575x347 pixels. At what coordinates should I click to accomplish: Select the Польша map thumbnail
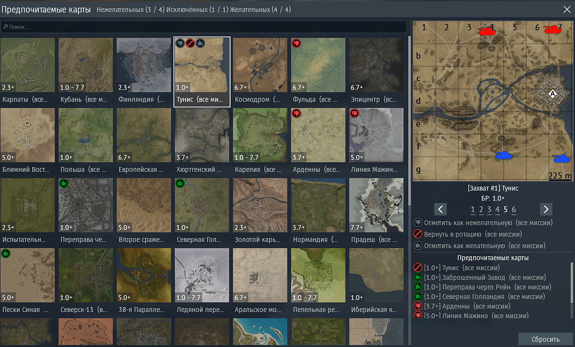coord(86,135)
